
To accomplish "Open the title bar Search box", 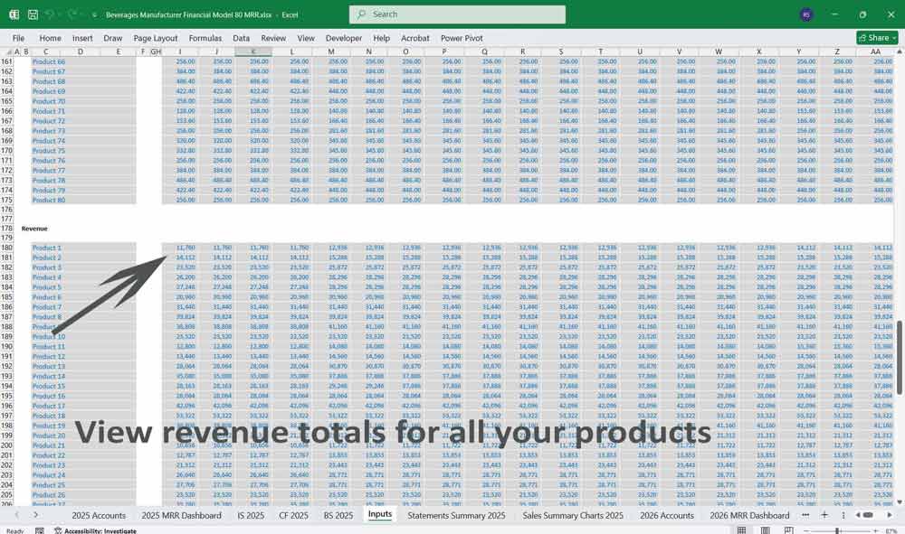I will pyautogui.click(x=457, y=14).
